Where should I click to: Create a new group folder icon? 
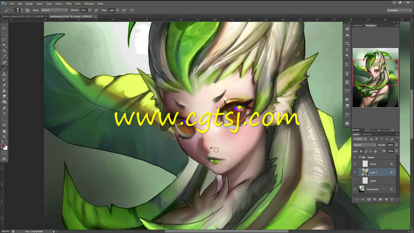[x=380, y=199]
